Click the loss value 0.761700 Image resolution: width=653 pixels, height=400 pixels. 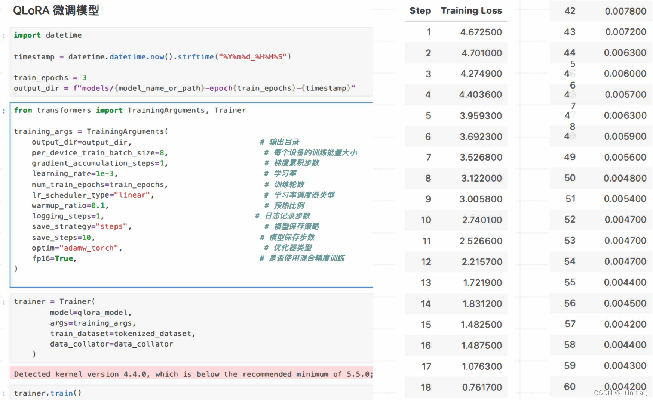[x=482, y=387]
